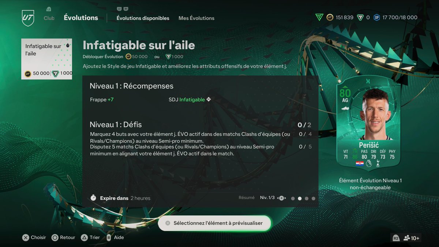Switch to Évolutions disponibles
The height and width of the screenshot is (247, 439).
[x=143, y=18]
